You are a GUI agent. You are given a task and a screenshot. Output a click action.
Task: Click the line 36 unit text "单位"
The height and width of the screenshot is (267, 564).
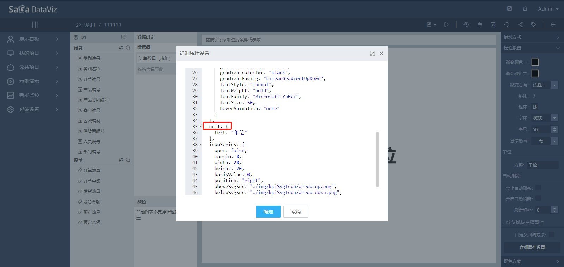pyautogui.click(x=239, y=133)
